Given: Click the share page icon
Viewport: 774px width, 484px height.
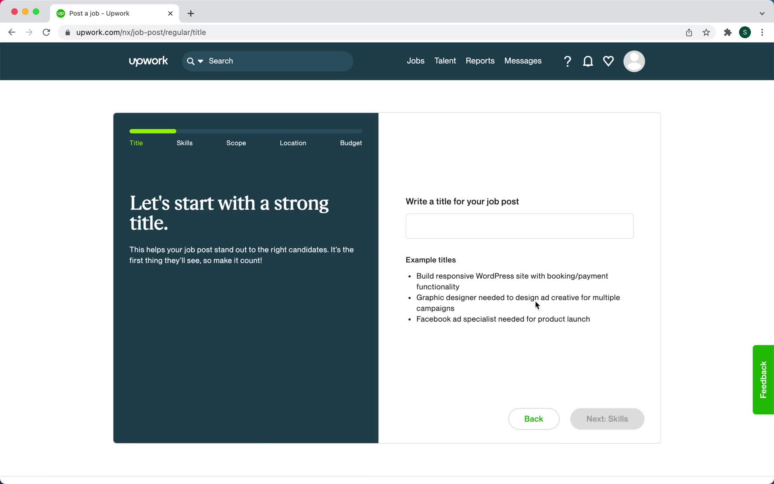Looking at the screenshot, I should (x=689, y=32).
